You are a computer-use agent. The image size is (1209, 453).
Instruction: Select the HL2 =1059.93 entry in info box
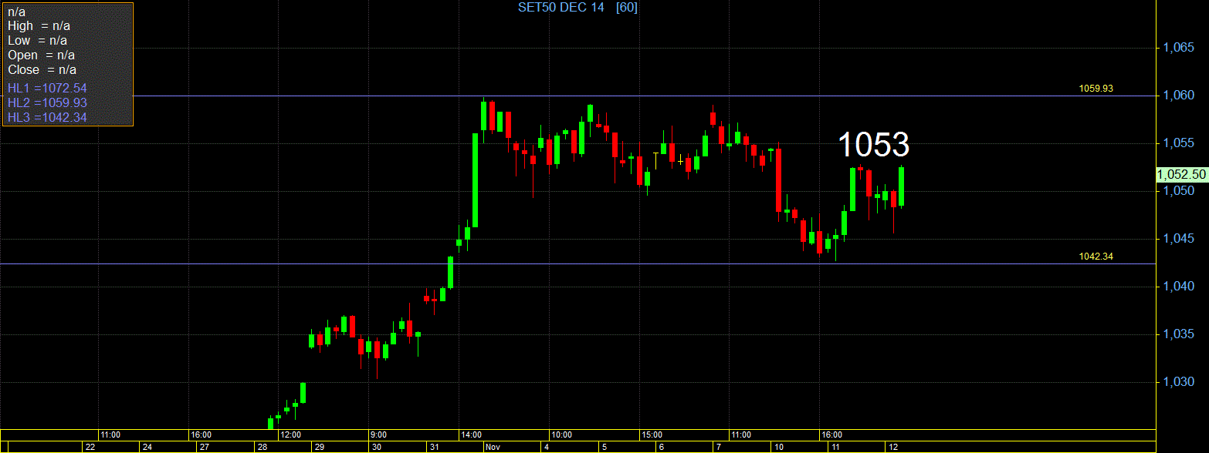(47, 102)
